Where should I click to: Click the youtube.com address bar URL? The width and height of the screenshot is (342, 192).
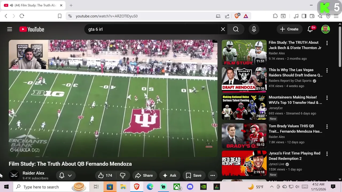tap(107, 16)
